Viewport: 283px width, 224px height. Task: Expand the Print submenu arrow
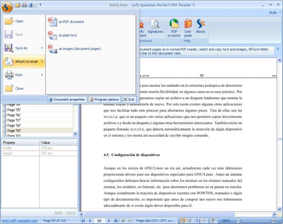42,75
